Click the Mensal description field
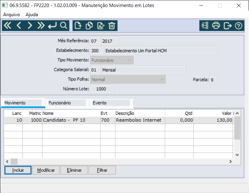The height and width of the screenshot is (193, 249). tap(143, 70)
